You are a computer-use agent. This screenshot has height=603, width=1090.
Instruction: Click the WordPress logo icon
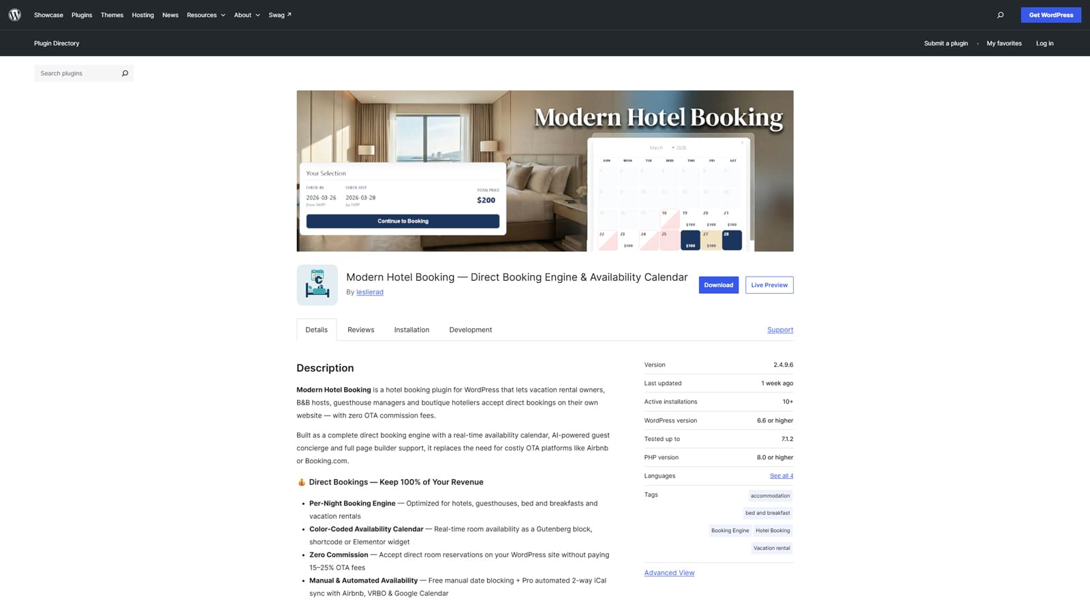pos(15,15)
